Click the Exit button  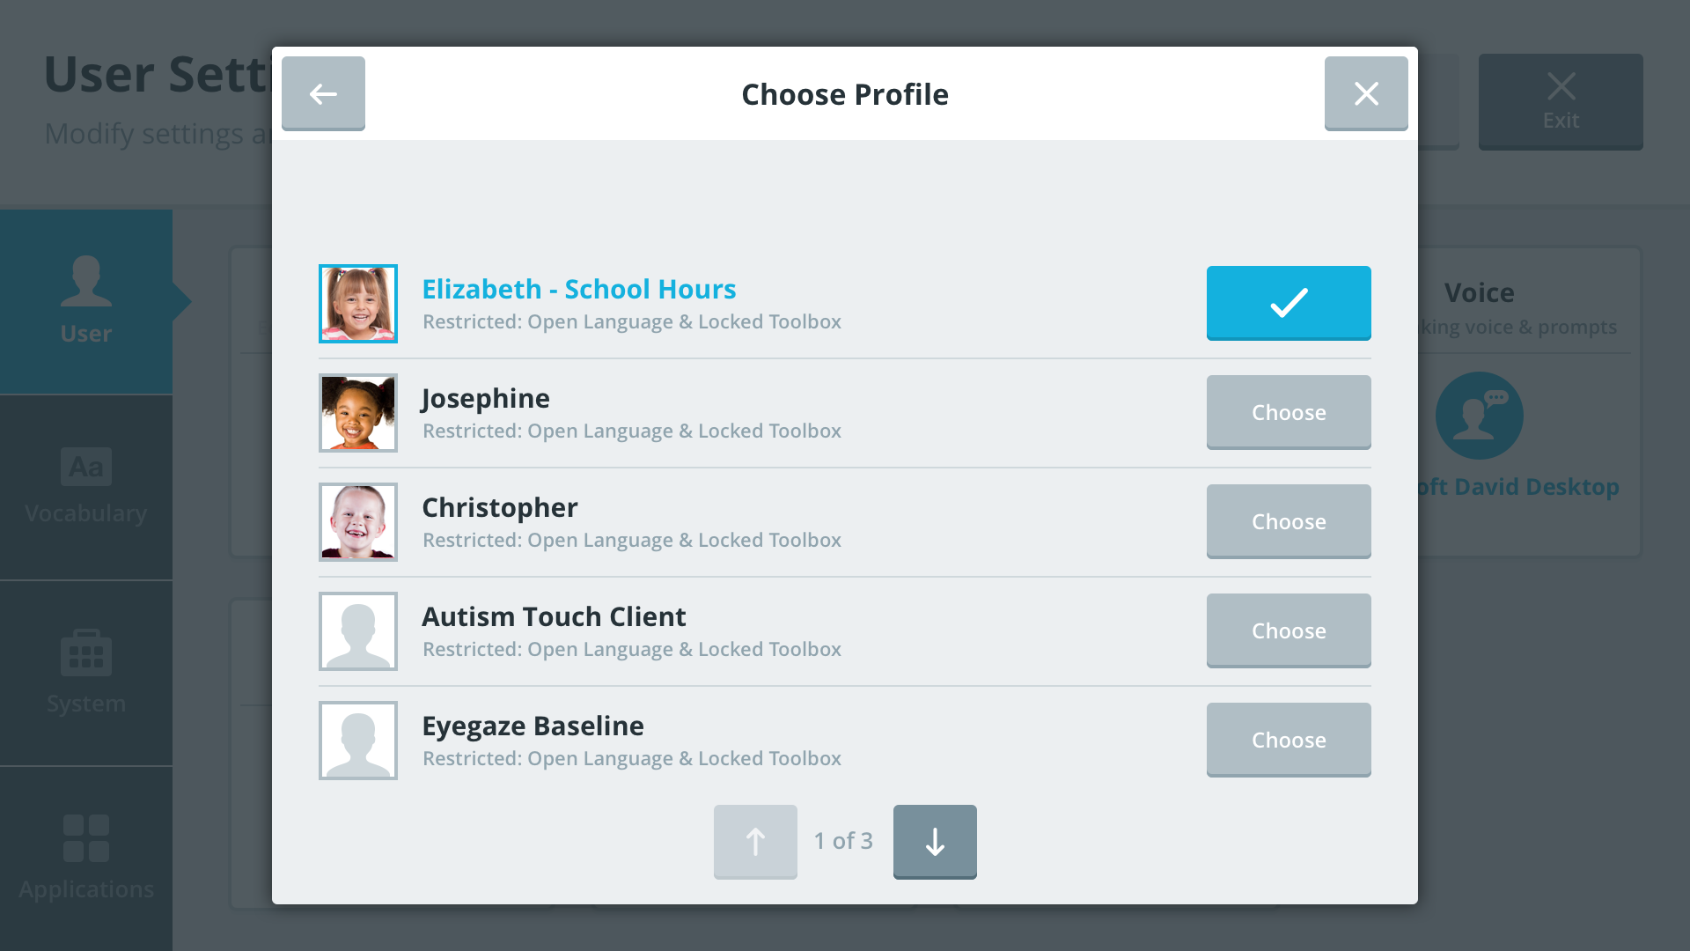tap(1561, 101)
